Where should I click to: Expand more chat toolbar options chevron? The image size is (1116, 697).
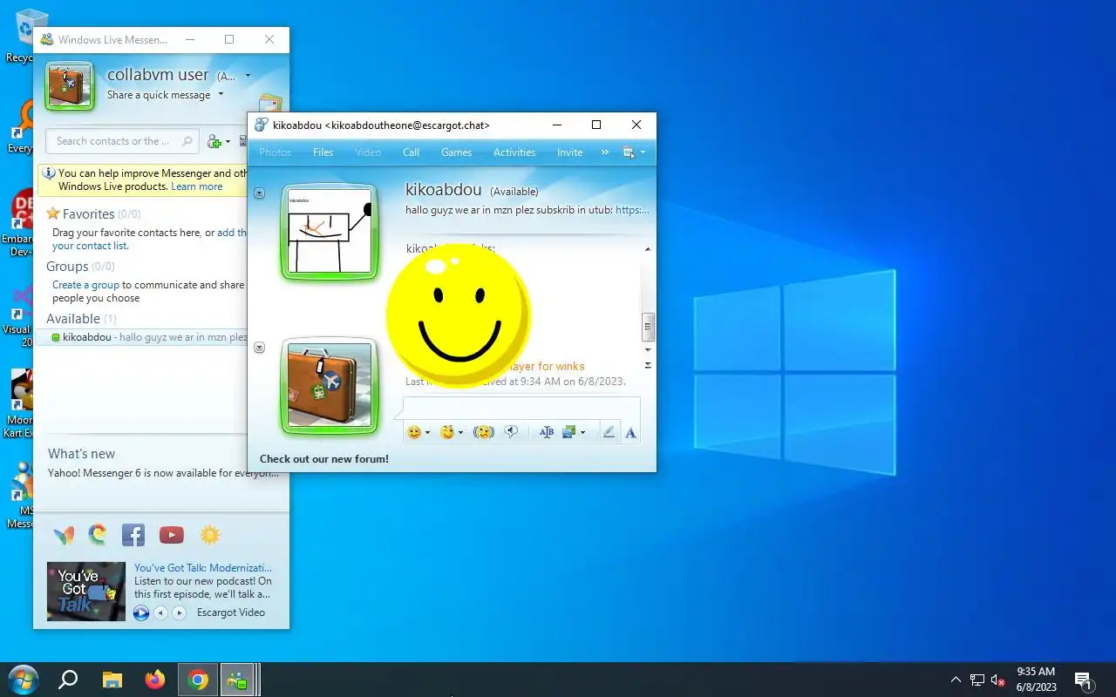coord(605,152)
